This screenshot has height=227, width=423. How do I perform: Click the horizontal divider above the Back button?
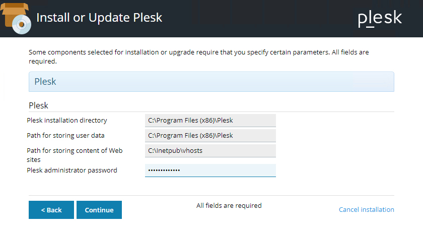pos(211,195)
